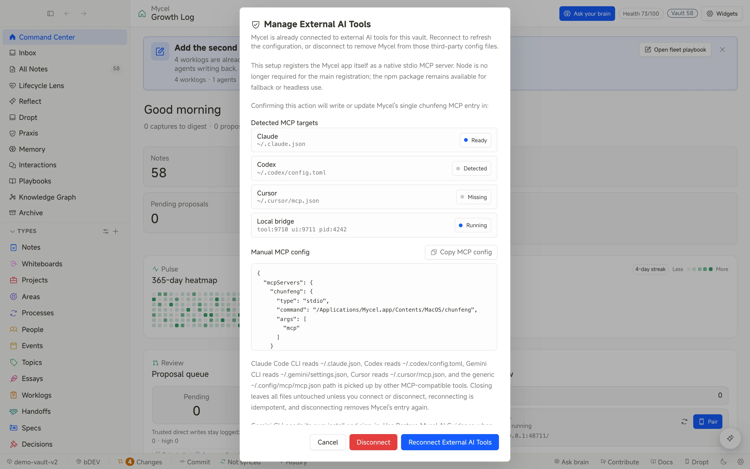The image size is (750, 469).
Task: Click Cancel in the dialog
Action: 328,442
